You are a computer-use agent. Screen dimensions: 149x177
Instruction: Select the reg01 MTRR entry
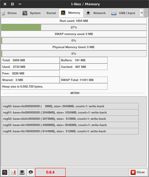pyautogui.click(x=70, y=113)
